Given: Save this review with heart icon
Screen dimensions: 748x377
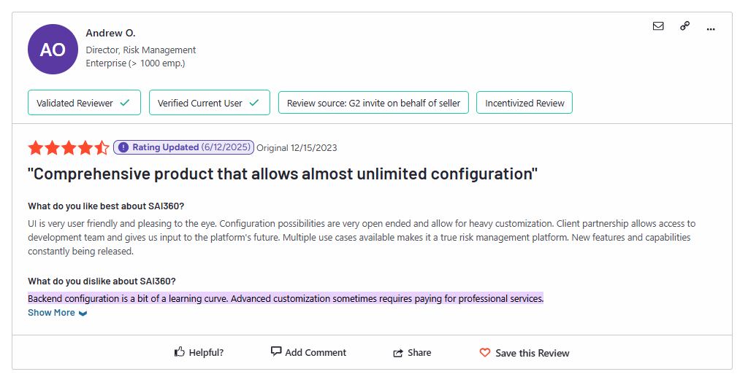Looking at the screenshot, I should 485,352.
